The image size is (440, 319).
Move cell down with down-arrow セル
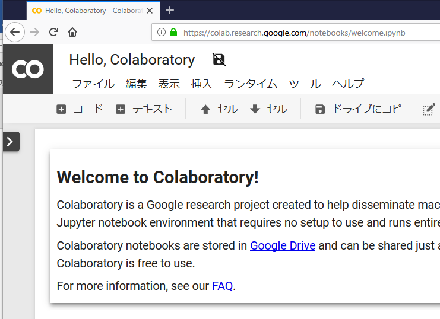268,109
